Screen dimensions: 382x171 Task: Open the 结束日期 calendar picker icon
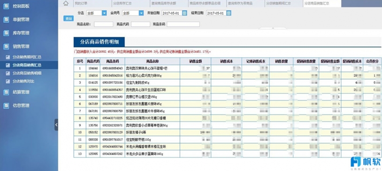click(229, 13)
